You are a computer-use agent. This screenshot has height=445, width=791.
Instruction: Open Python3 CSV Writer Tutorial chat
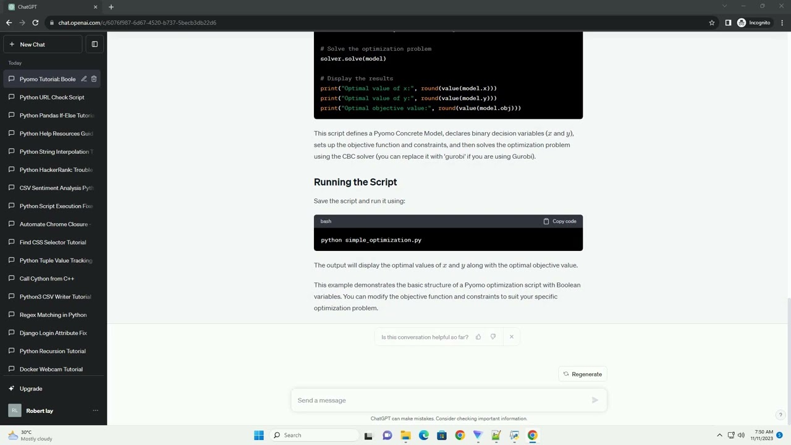click(53, 297)
